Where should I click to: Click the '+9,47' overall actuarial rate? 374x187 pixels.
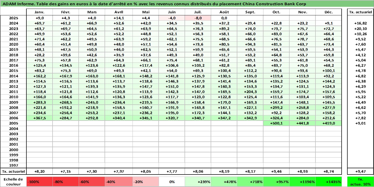(360, 172)
